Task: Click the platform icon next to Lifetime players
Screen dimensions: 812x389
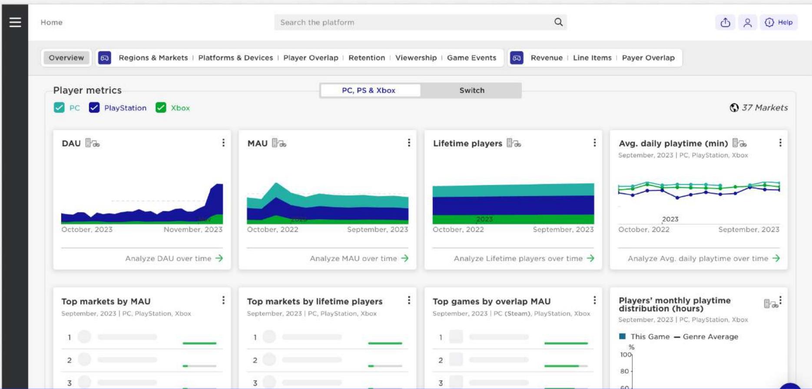Action: point(514,143)
